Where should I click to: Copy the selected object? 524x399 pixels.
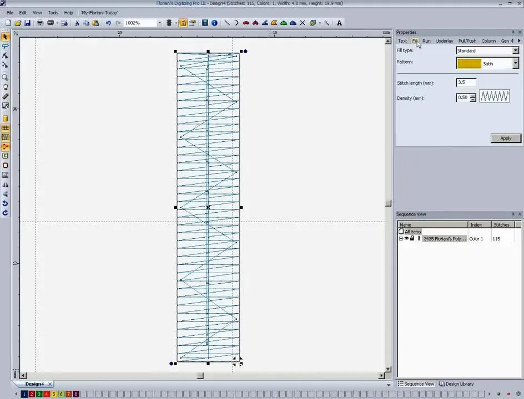tap(86, 23)
